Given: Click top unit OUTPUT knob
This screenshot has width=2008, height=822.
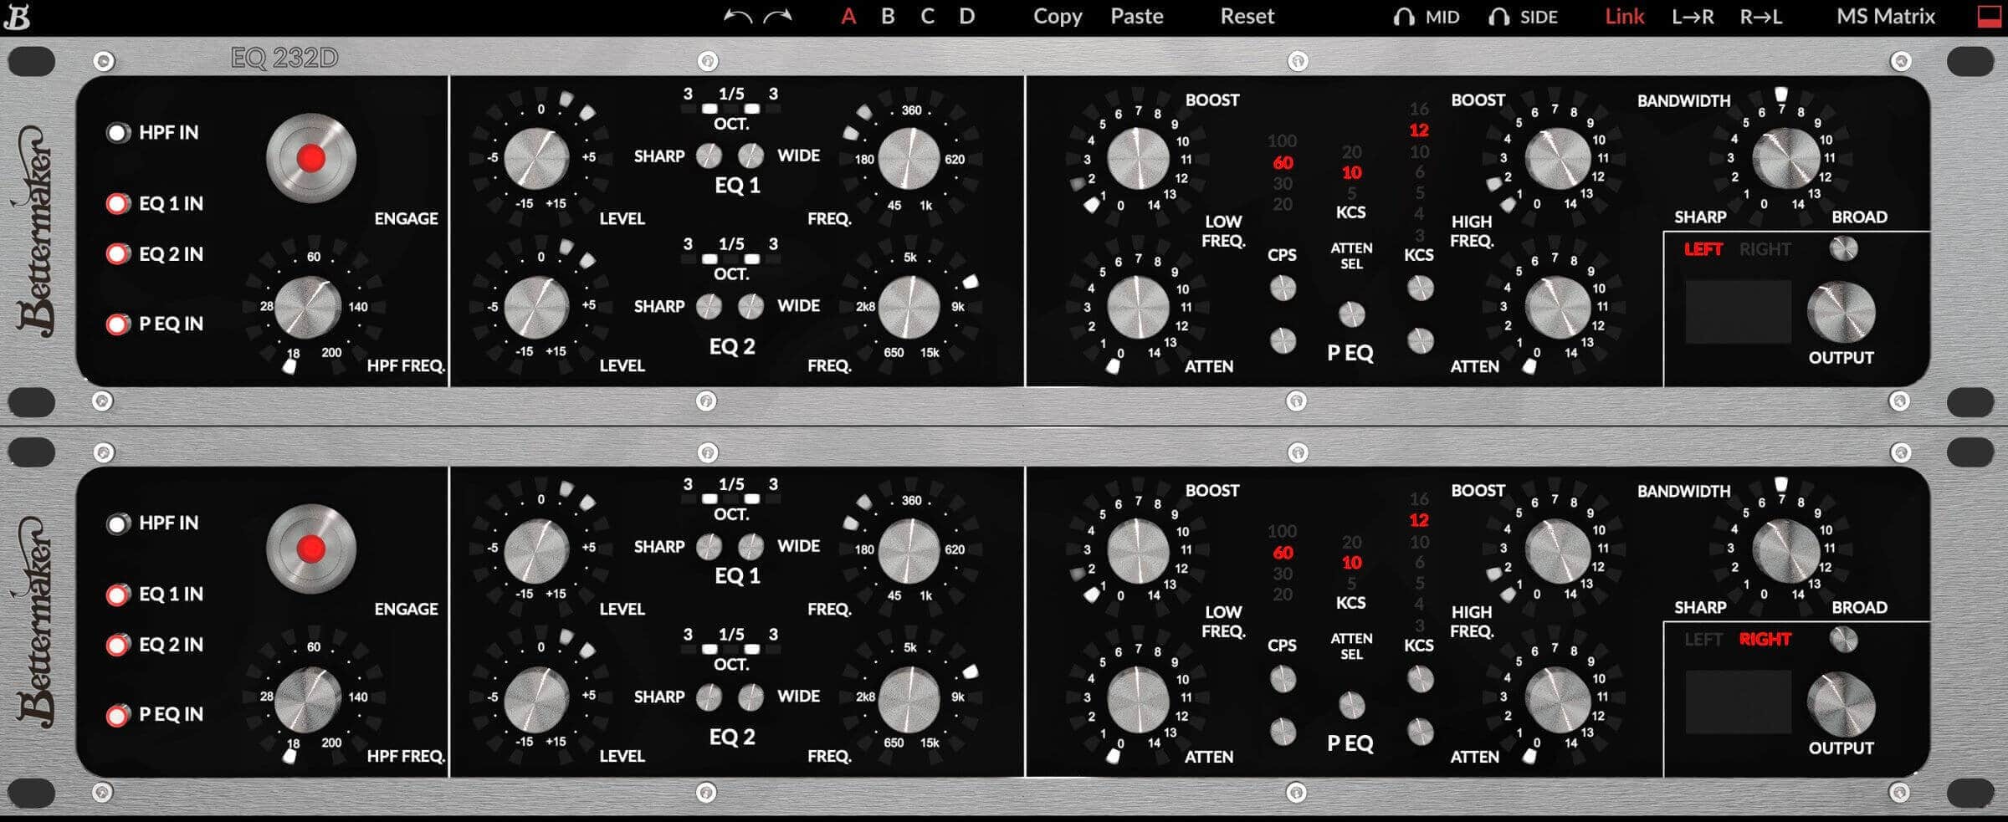Looking at the screenshot, I should pyautogui.click(x=1841, y=313).
